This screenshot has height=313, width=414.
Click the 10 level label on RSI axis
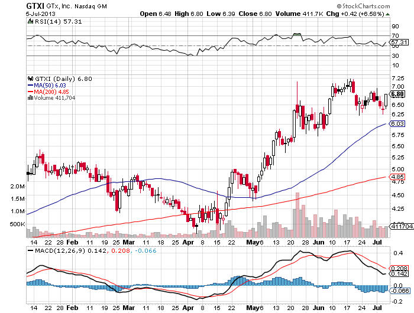tap(396, 66)
